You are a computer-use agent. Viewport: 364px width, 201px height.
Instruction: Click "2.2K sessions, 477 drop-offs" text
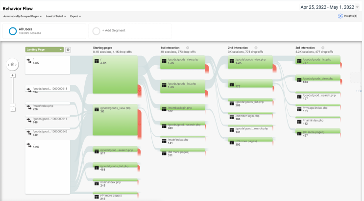coord(315,52)
